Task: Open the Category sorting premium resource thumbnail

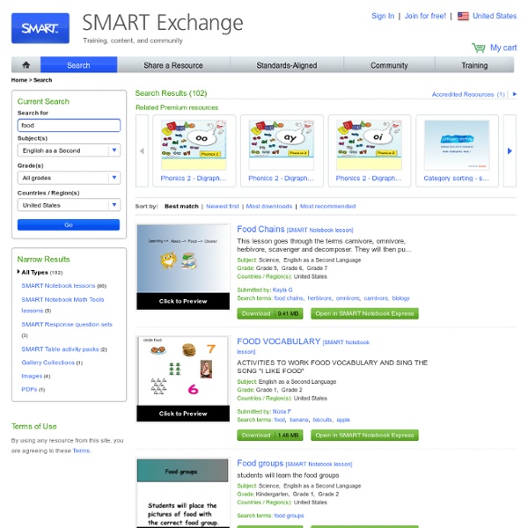Action: (x=457, y=145)
